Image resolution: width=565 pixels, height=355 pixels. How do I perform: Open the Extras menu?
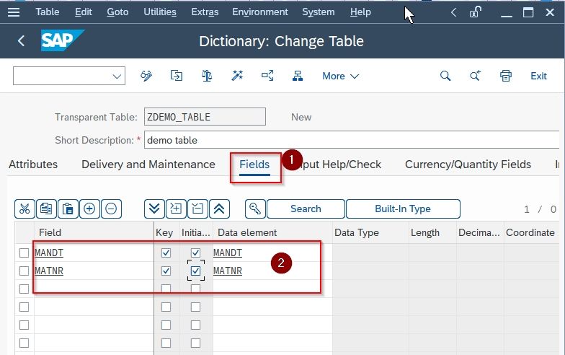pos(205,12)
